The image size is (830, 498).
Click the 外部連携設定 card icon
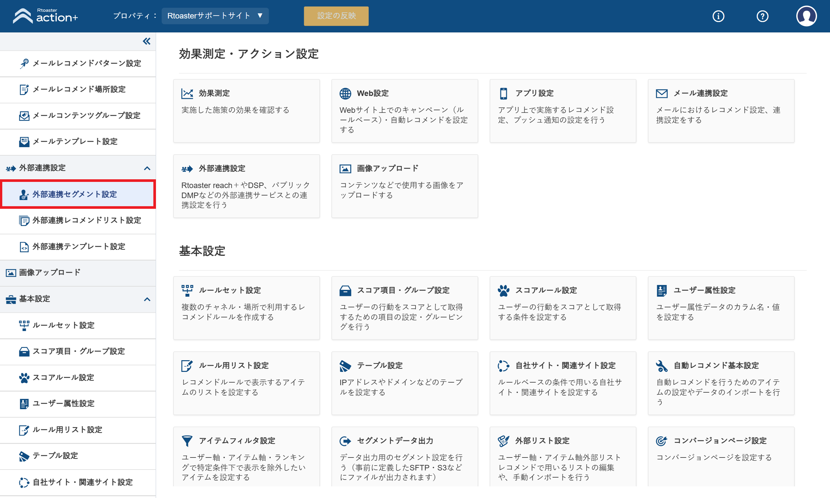pos(187,169)
